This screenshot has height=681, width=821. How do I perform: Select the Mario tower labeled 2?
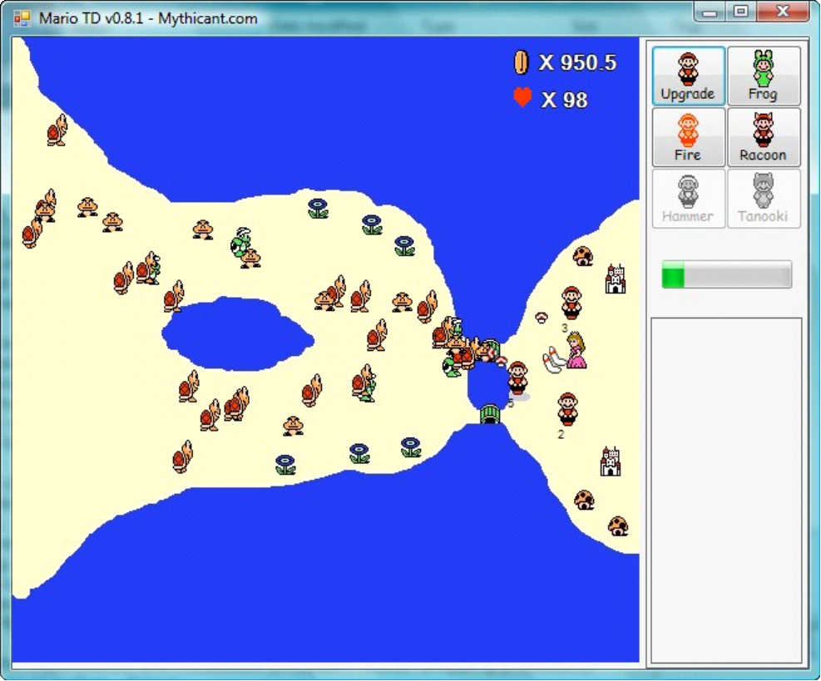point(567,409)
